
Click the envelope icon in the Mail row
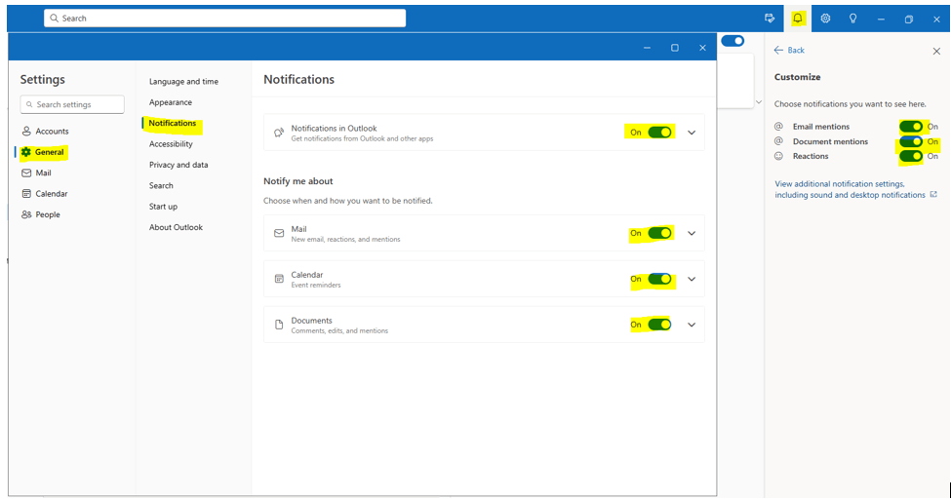279,233
